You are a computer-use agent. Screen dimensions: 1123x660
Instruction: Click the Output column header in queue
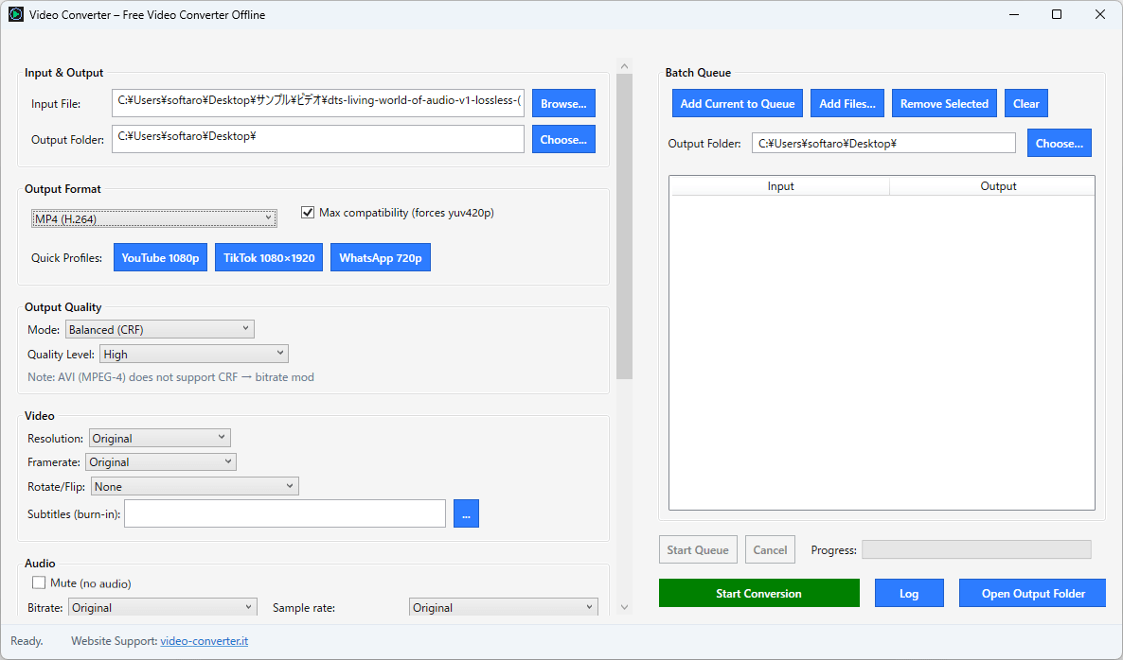[998, 186]
